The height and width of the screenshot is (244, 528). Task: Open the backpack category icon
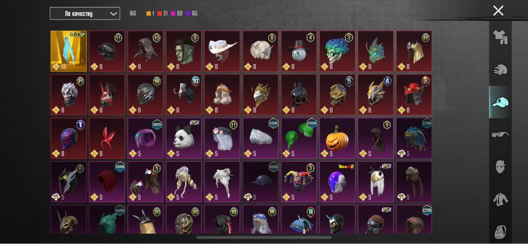500,231
